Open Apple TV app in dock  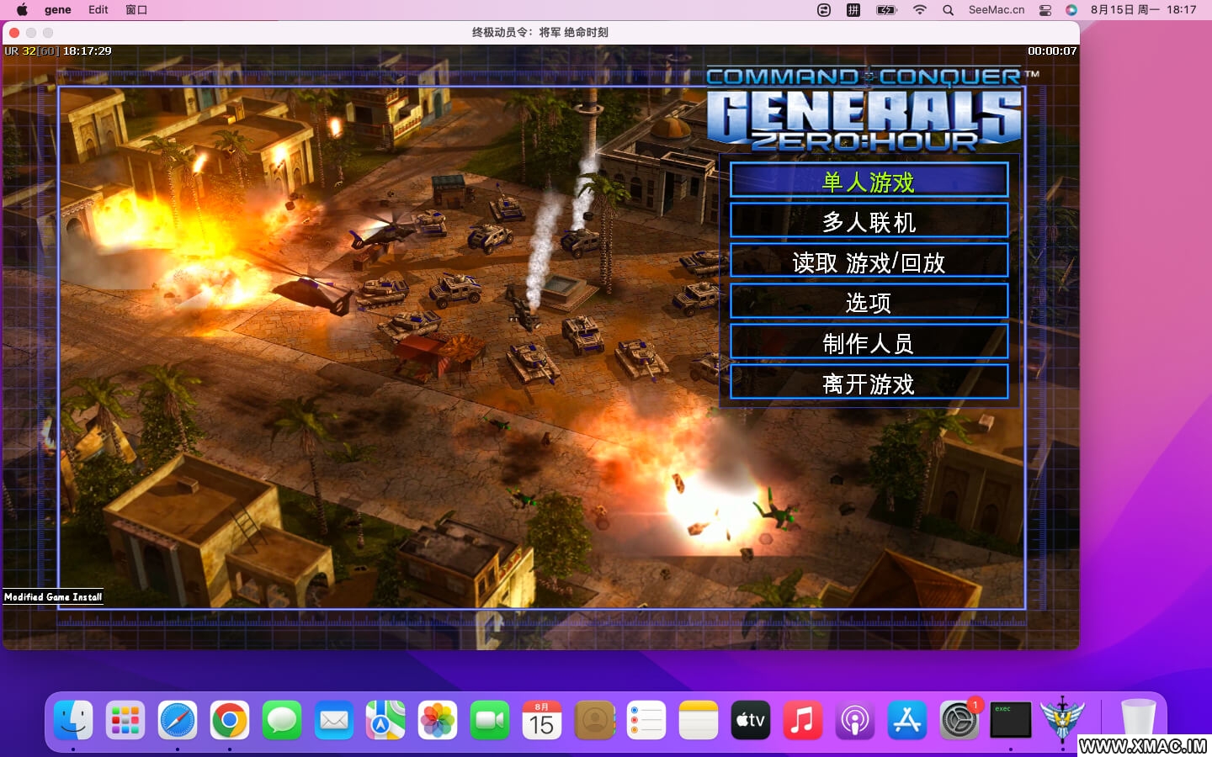point(751,721)
